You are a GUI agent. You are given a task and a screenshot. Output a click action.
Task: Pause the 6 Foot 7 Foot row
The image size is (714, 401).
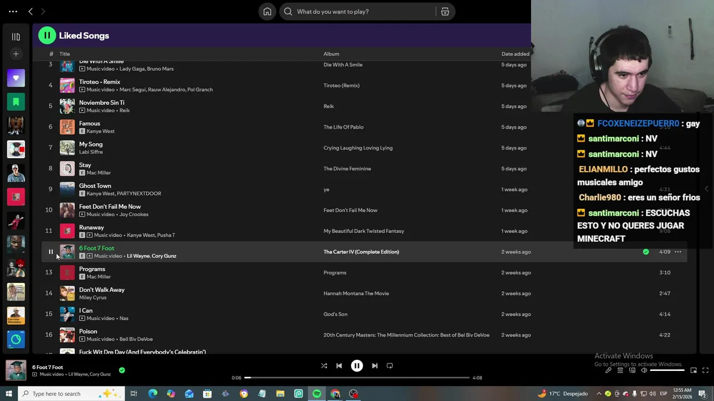click(50, 252)
